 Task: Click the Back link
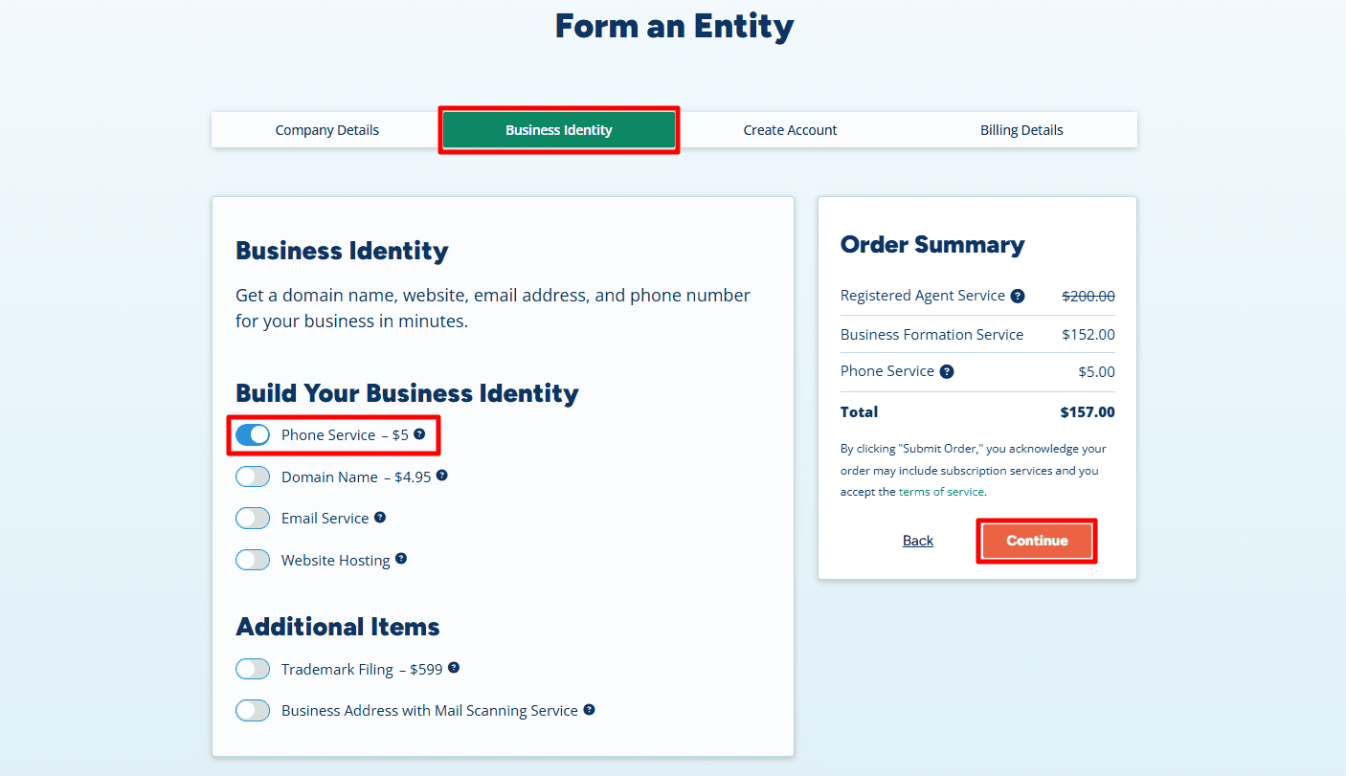[917, 540]
